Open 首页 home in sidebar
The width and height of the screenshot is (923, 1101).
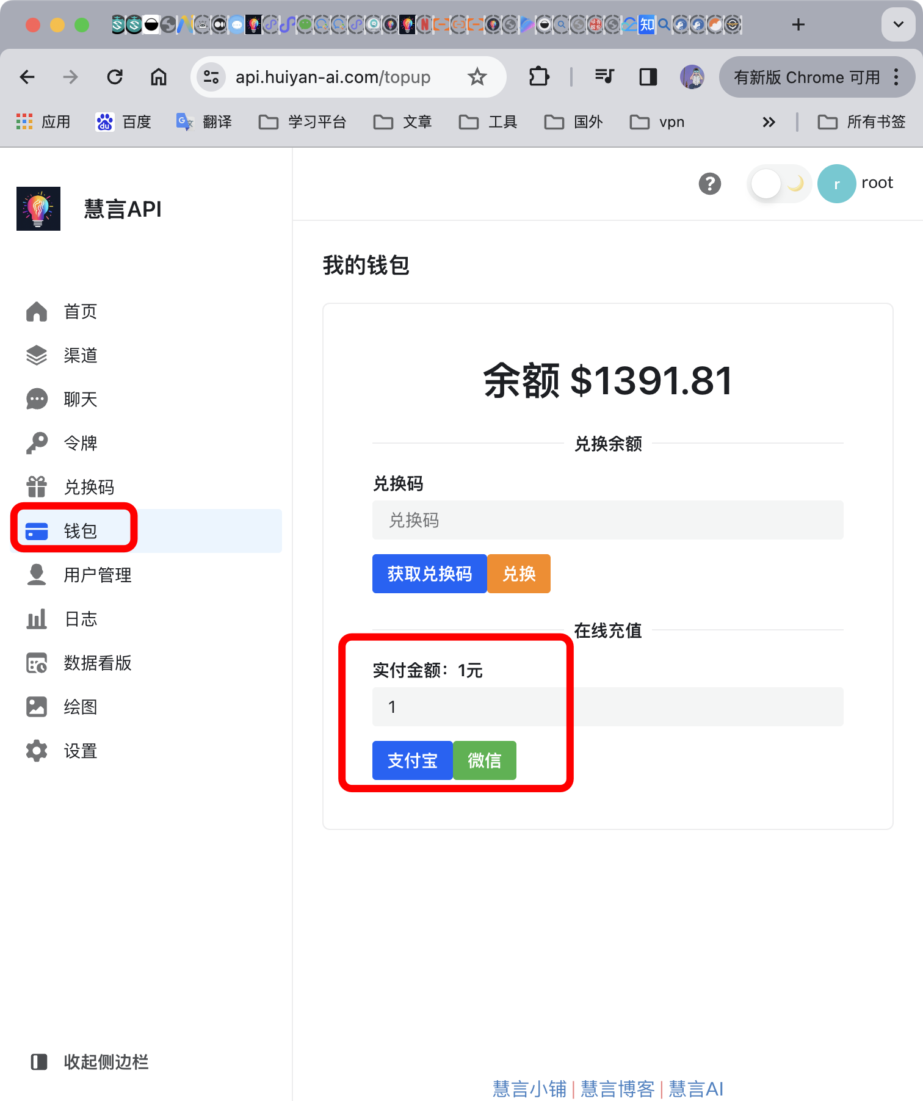(x=80, y=312)
